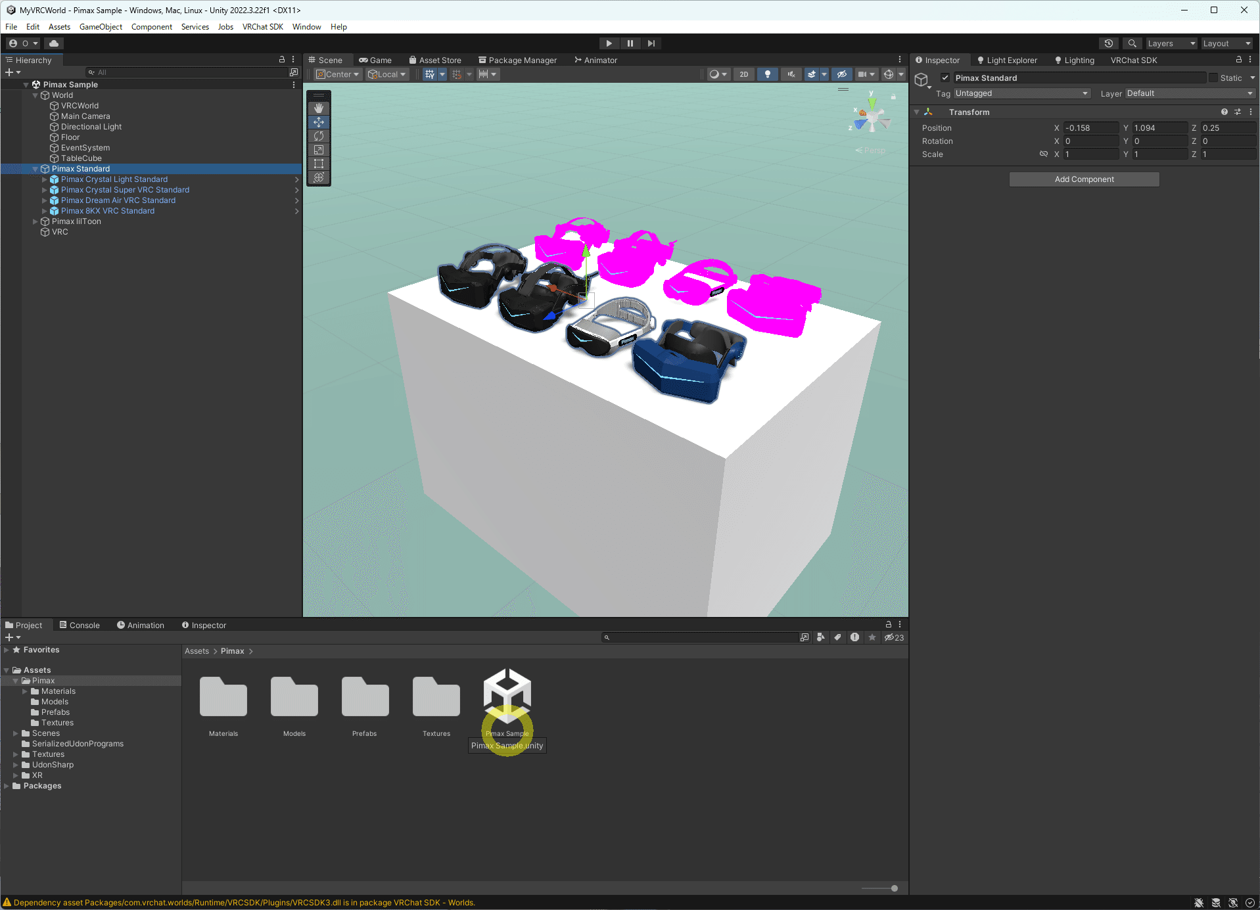Open Hierarchy search in window icon
The height and width of the screenshot is (910, 1260).
[x=294, y=72]
